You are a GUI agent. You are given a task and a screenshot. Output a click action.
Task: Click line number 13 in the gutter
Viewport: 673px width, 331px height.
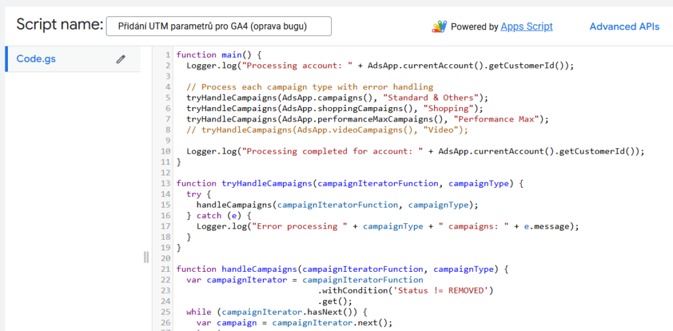pos(166,183)
